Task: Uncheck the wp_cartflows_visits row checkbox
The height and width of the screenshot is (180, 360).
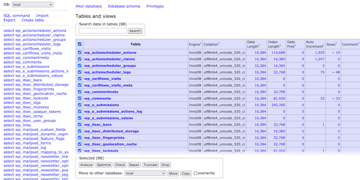Action: click(80, 78)
